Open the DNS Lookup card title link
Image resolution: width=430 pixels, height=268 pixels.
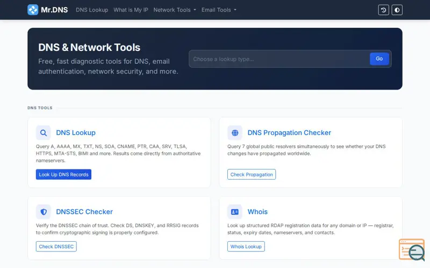76,132
